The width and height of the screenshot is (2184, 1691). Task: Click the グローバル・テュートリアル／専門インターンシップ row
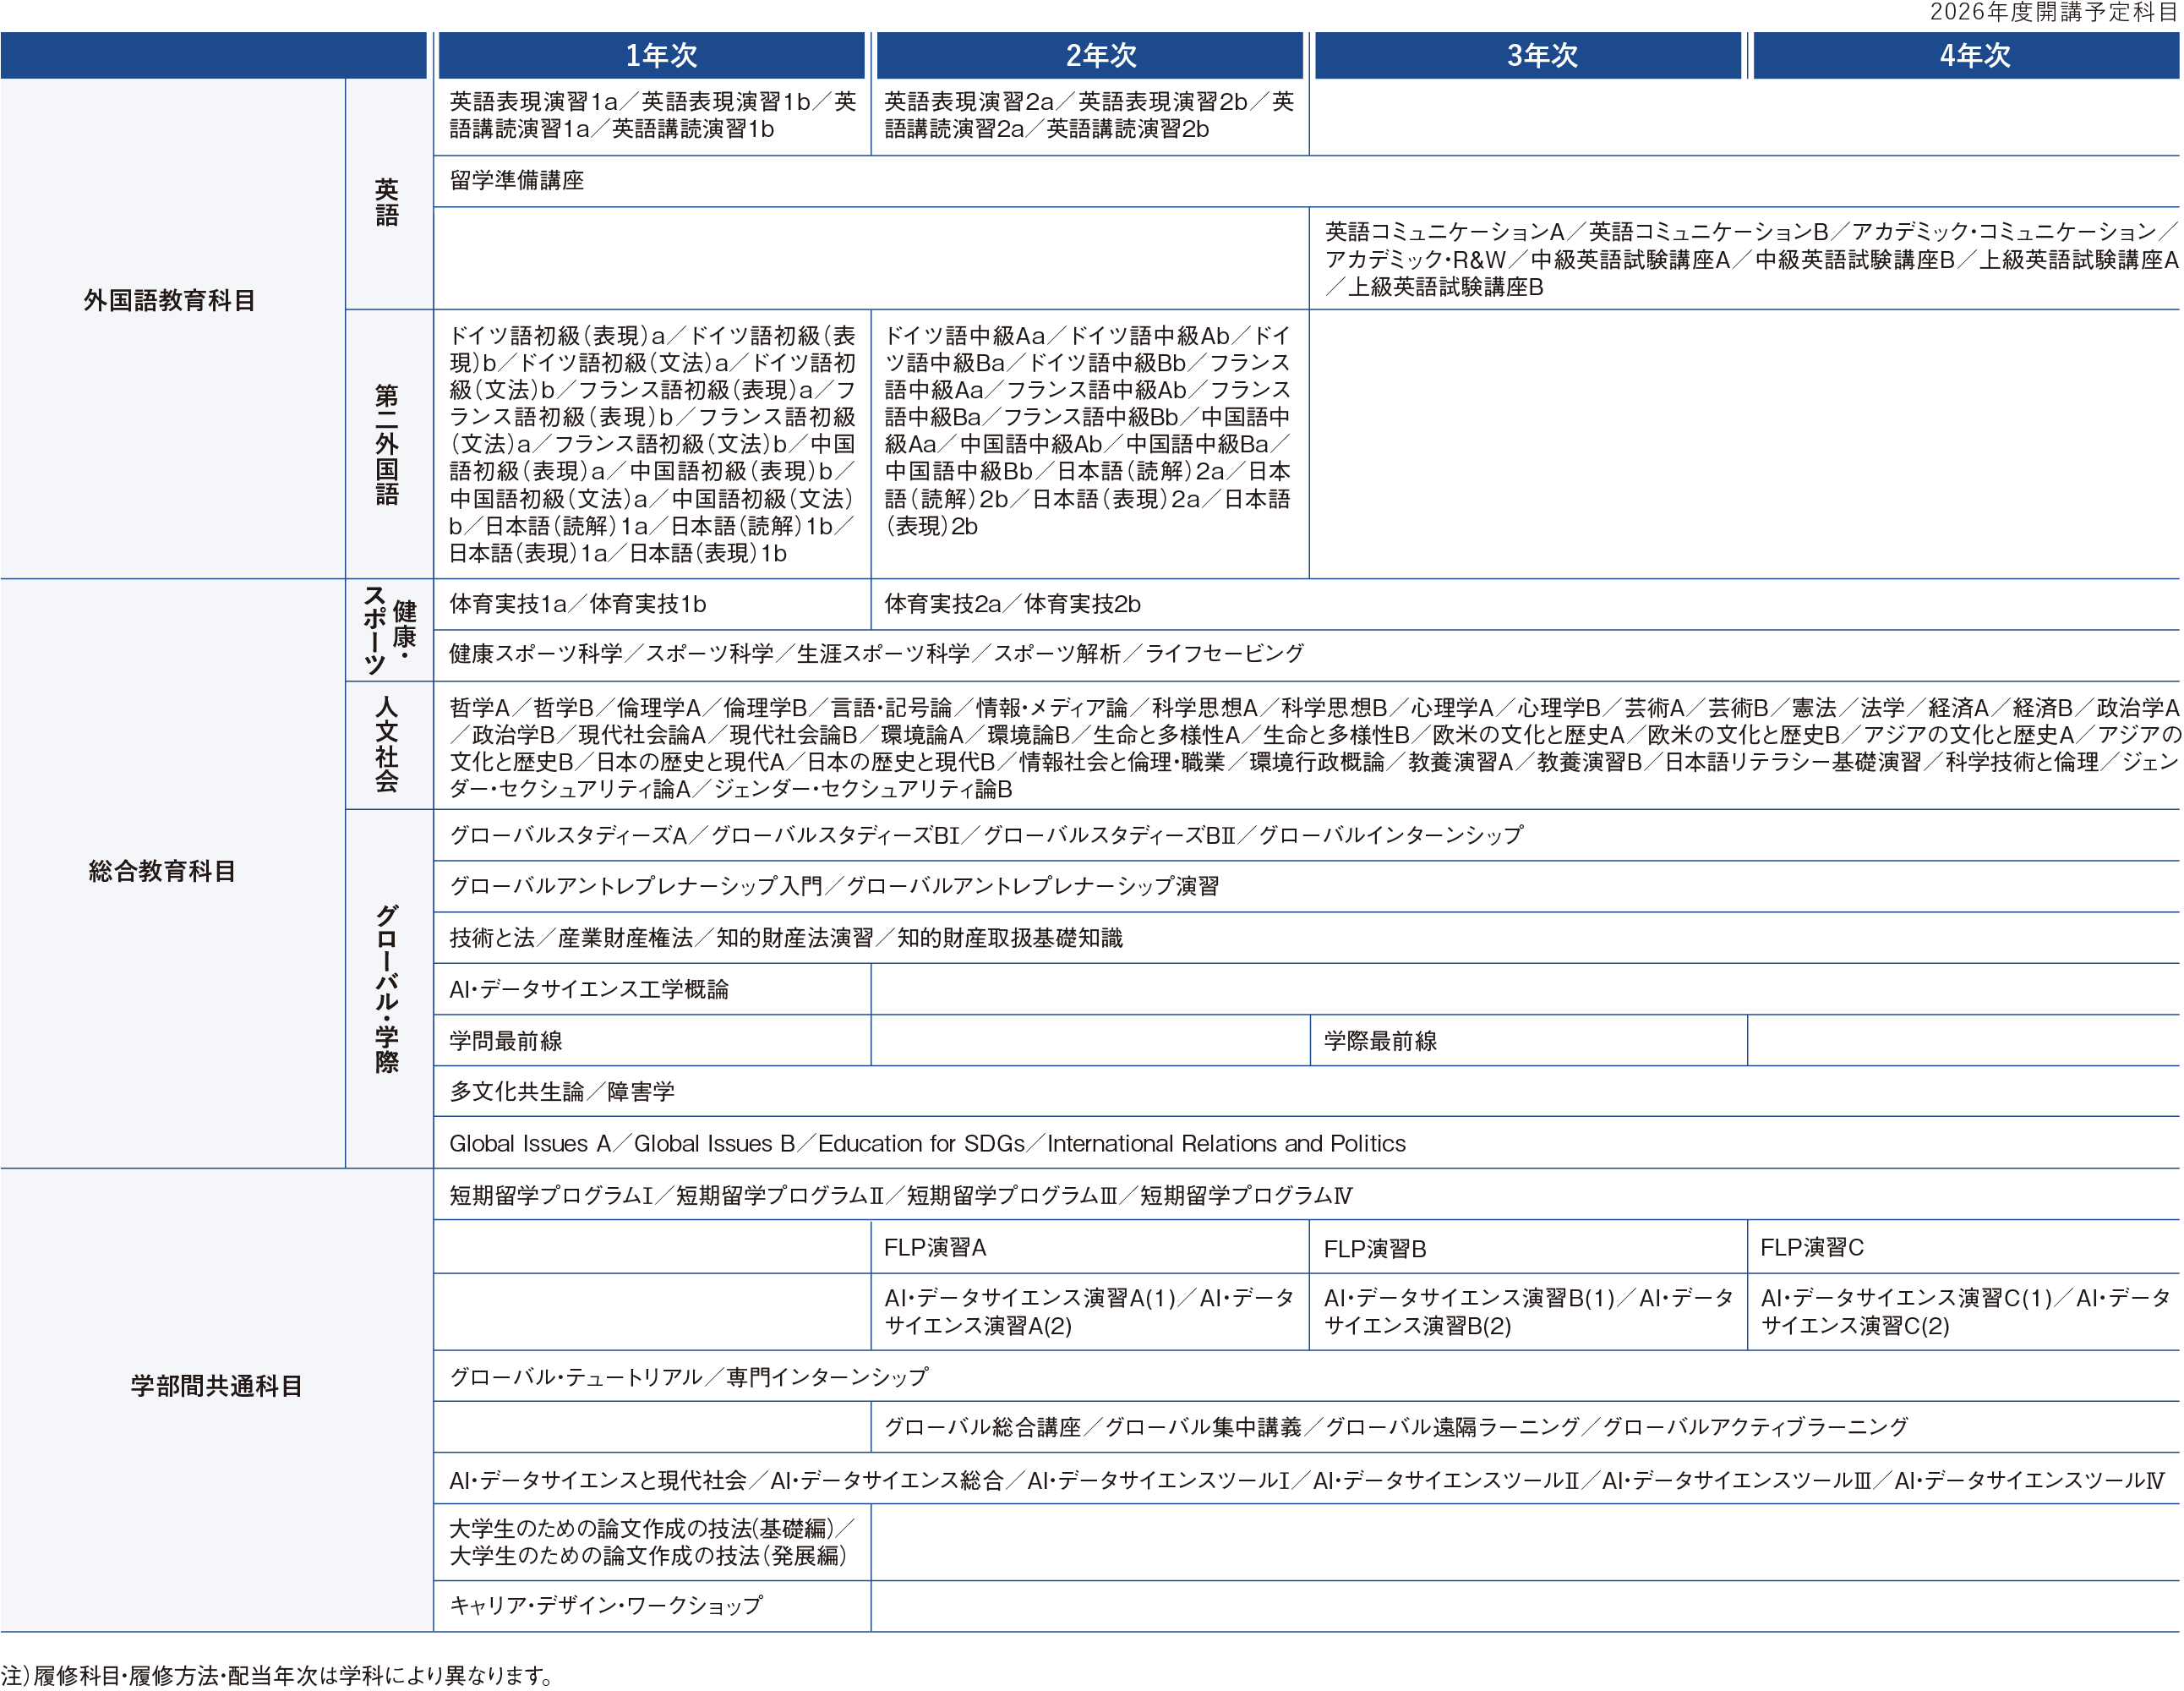click(x=1307, y=1376)
